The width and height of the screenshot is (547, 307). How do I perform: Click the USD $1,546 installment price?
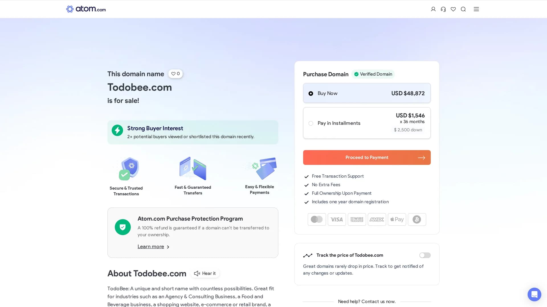pyautogui.click(x=410, y=115)
